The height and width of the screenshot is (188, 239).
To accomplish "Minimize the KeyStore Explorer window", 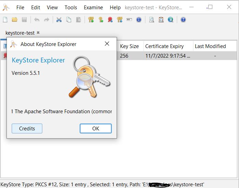I will (191, 7).
